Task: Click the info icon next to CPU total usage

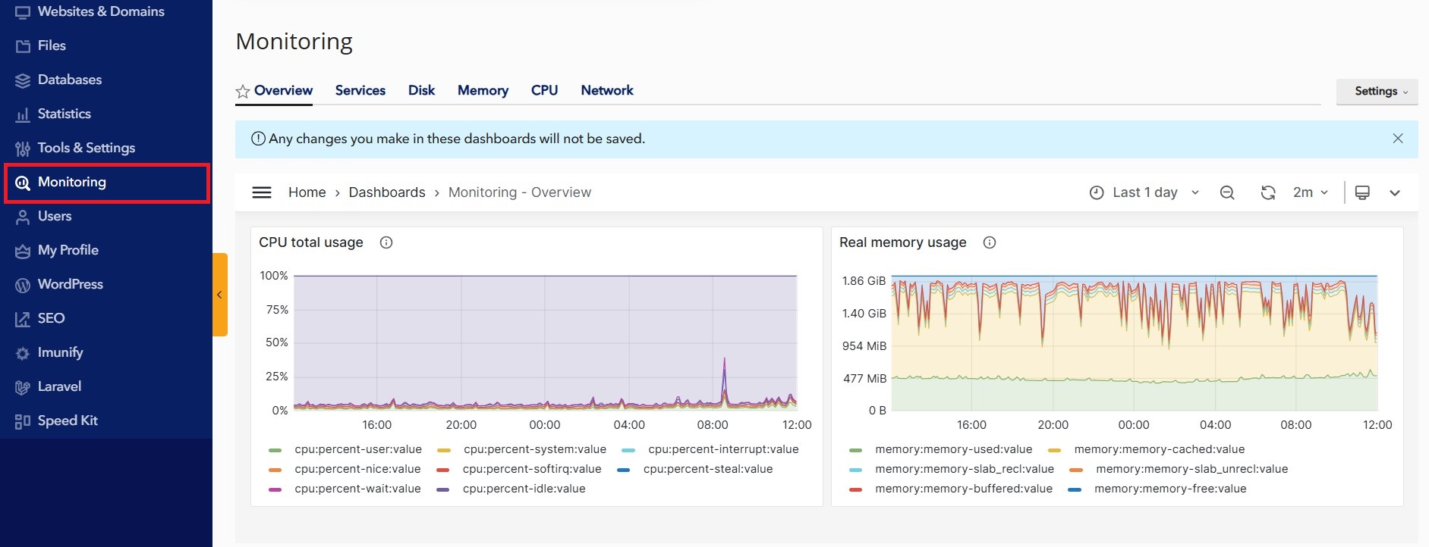Action: (x=386, y=242)
